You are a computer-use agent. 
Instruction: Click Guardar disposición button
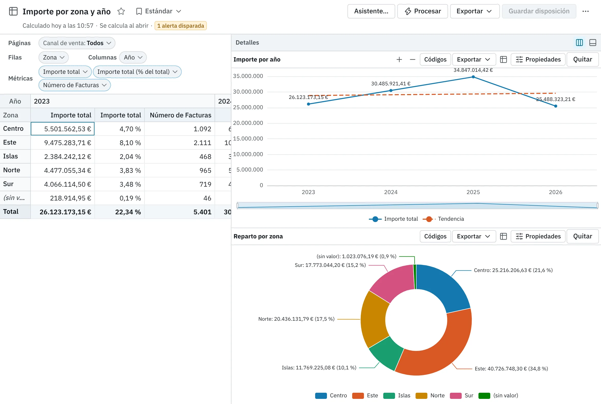tap(539, 11)
